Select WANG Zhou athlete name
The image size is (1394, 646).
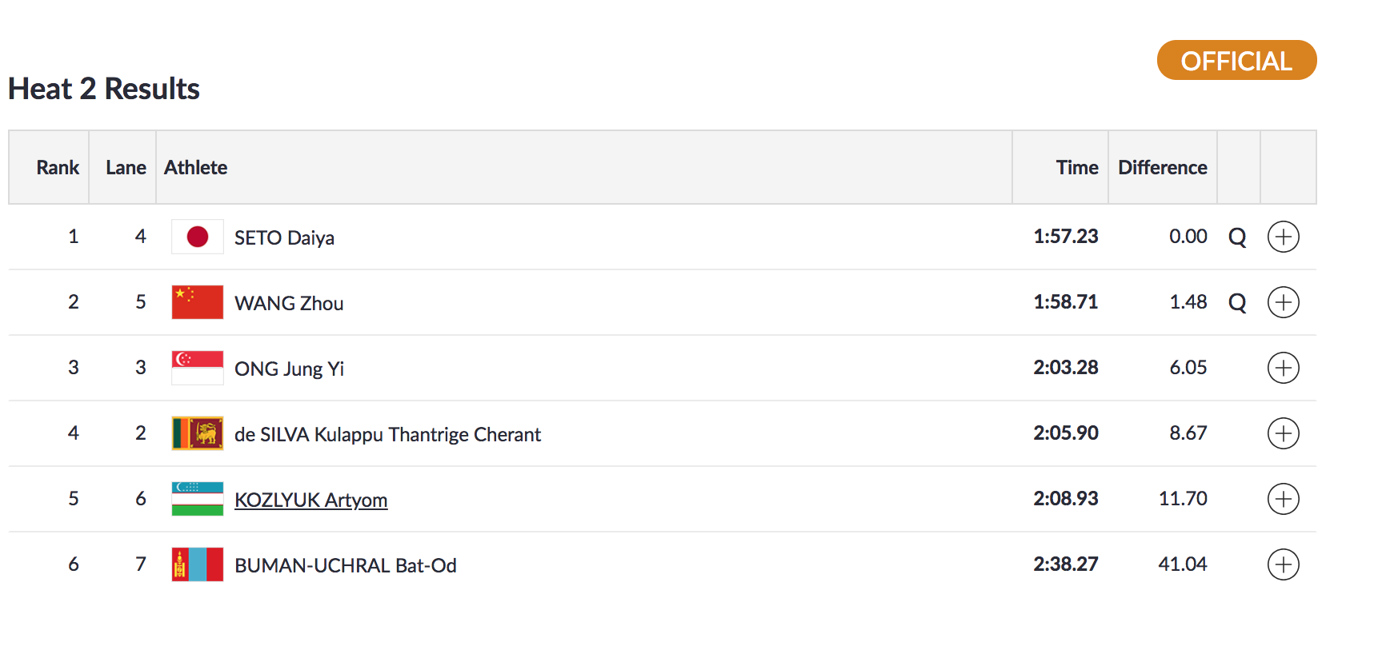289,303
